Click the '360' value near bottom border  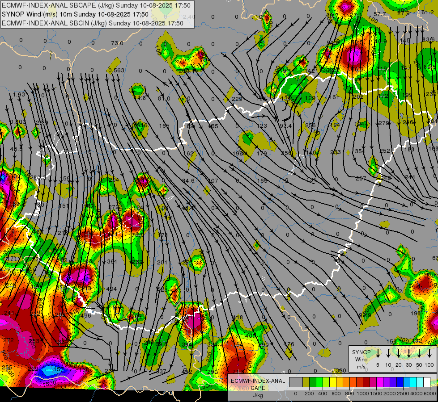tap(341, 370)
